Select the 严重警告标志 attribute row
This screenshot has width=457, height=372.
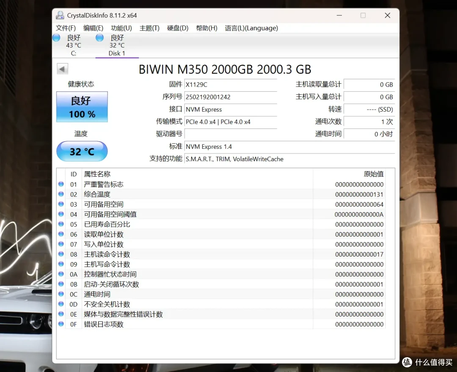pyautogui.click(x=221, y=184)
